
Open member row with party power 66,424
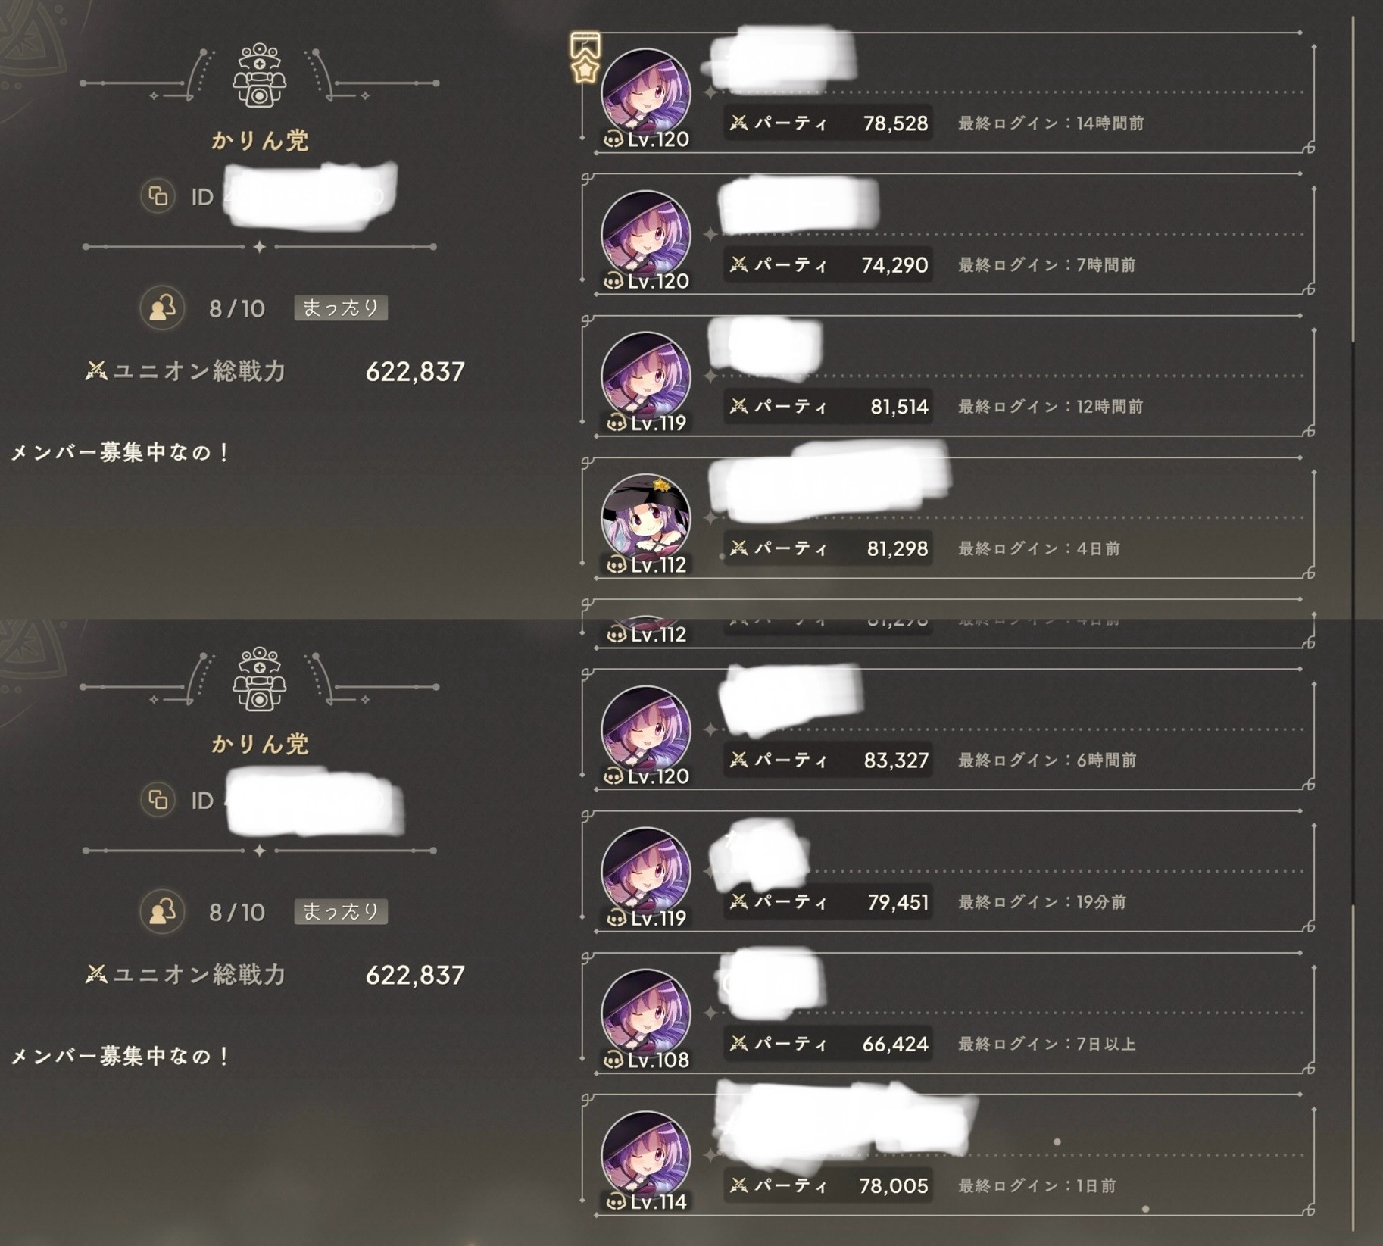(948, 1013)
